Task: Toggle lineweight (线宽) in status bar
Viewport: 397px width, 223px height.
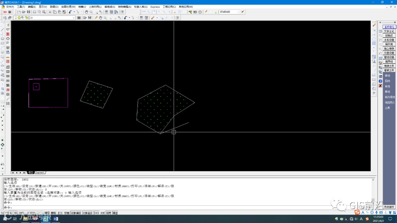Action: pos(108,213)
